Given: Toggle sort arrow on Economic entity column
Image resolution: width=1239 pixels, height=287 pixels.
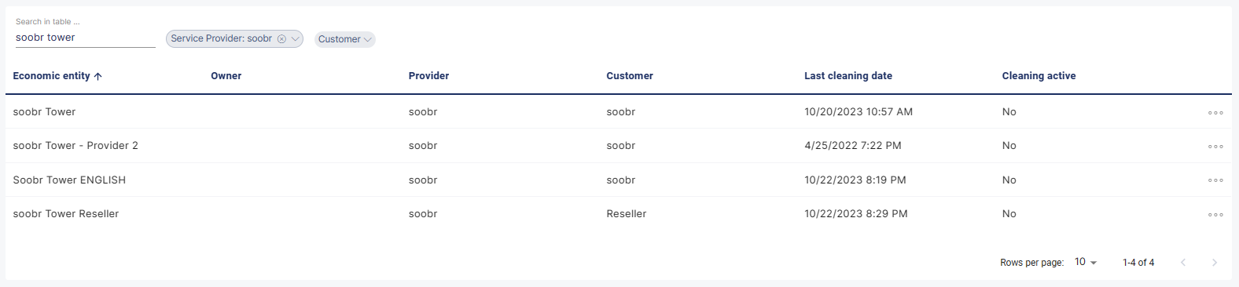Looking at the screenshot, I should (97, 76).
